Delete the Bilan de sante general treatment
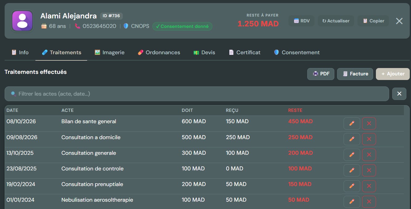Image resolution: width=411 pixels, height=209 pixels. (369, 123)
